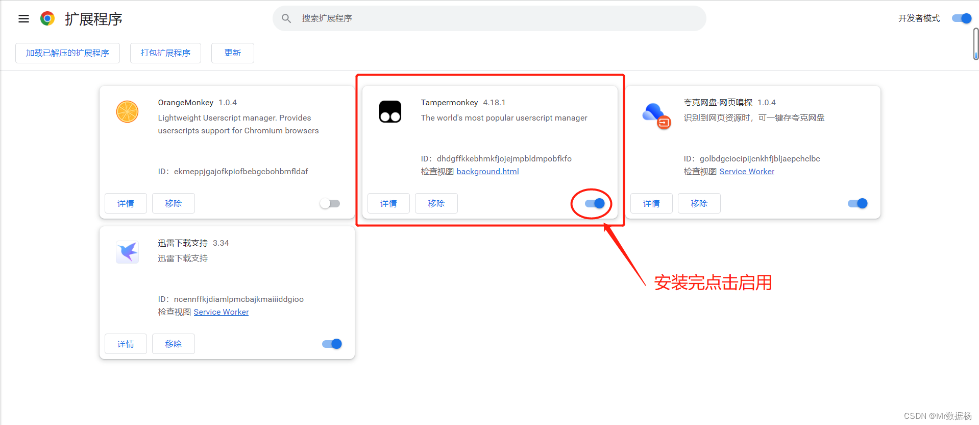Open the hamburger main menu
The image size is (979, 425).
click(23, 19)
